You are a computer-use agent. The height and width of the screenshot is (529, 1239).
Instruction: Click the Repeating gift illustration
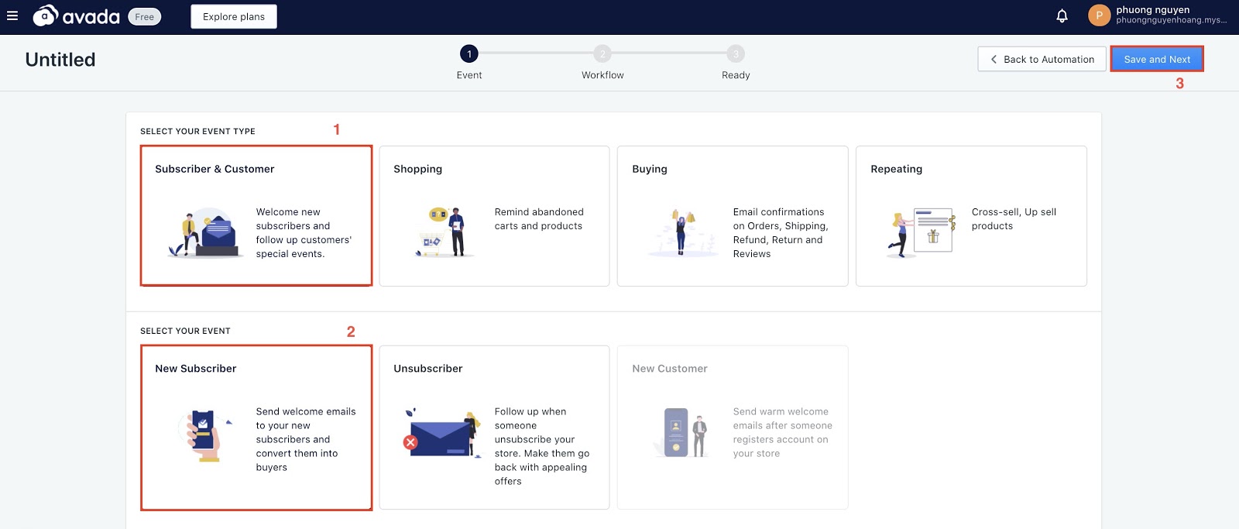922,232
